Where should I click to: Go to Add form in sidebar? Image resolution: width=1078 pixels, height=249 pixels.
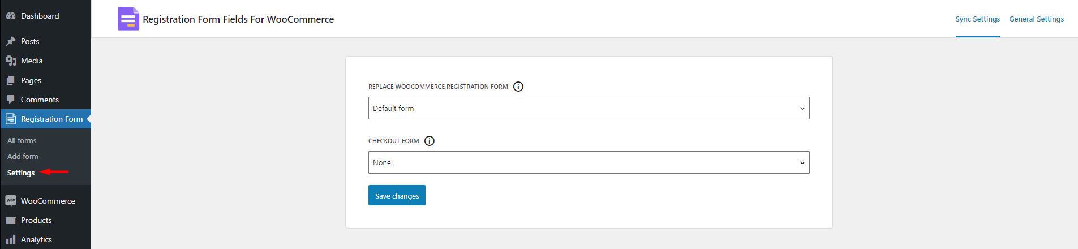(x=23, y=156)
